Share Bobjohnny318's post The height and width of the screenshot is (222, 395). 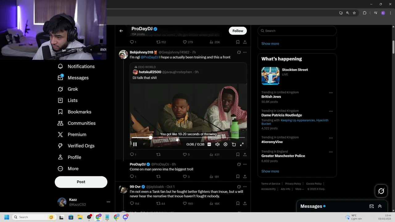pos(245,154)
